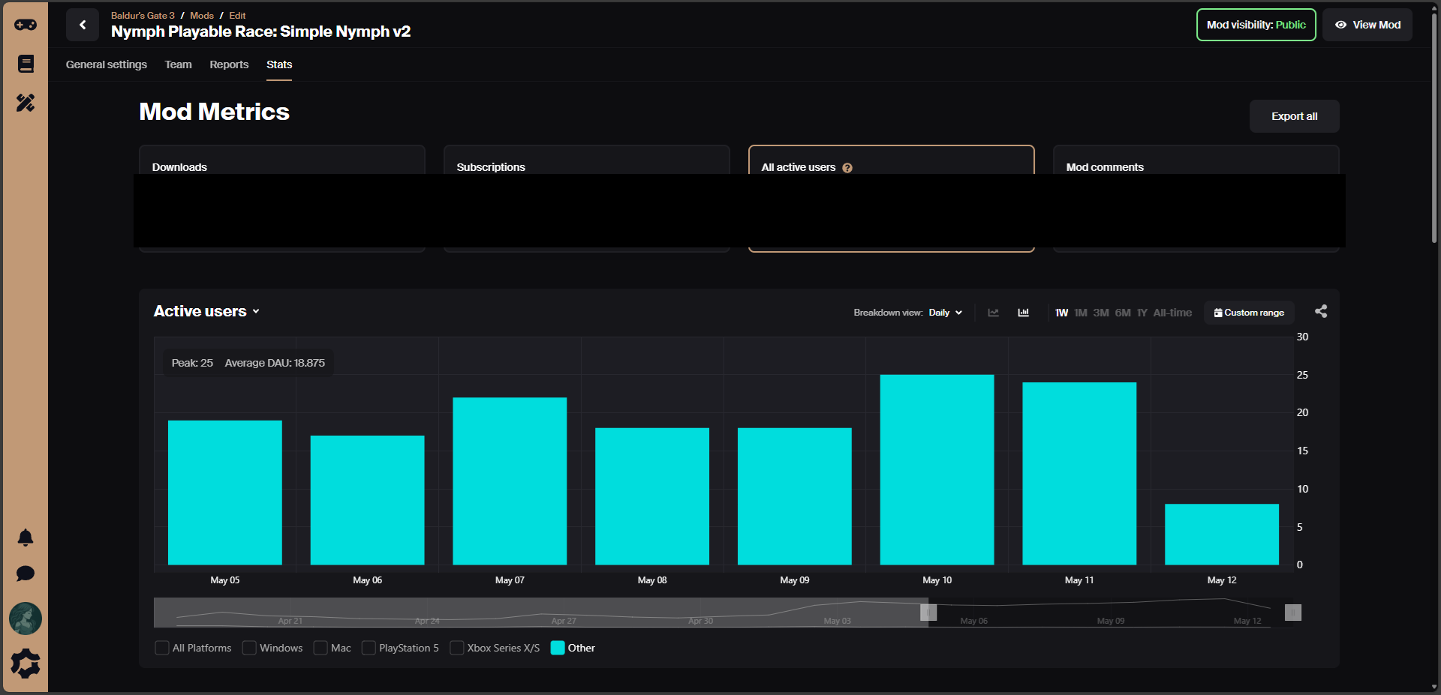
Task: Open Baldur's Gate 3 breadcrumb link
Action: (x=143, y=15)
